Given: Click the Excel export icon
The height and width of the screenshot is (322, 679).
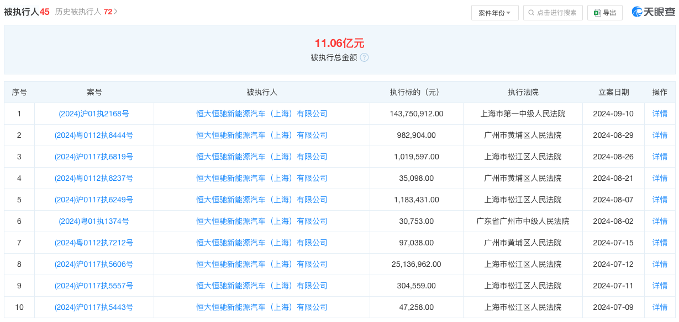Looking at the screenshot, I should [x=597, y=13].
